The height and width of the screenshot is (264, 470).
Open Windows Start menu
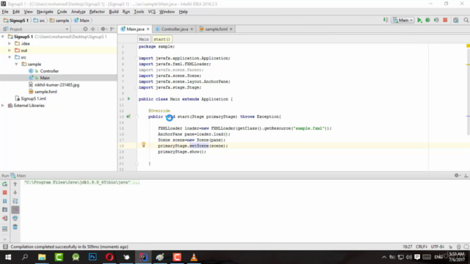tap(8, 257)
